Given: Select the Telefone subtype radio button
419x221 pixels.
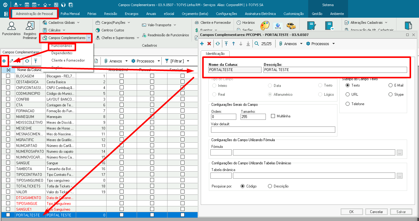Looking at the screenshot, I should pyautogui.click(x=348, y=104).
